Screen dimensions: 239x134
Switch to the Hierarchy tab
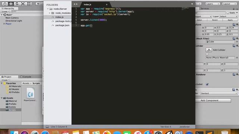click(x=9, y=9)
